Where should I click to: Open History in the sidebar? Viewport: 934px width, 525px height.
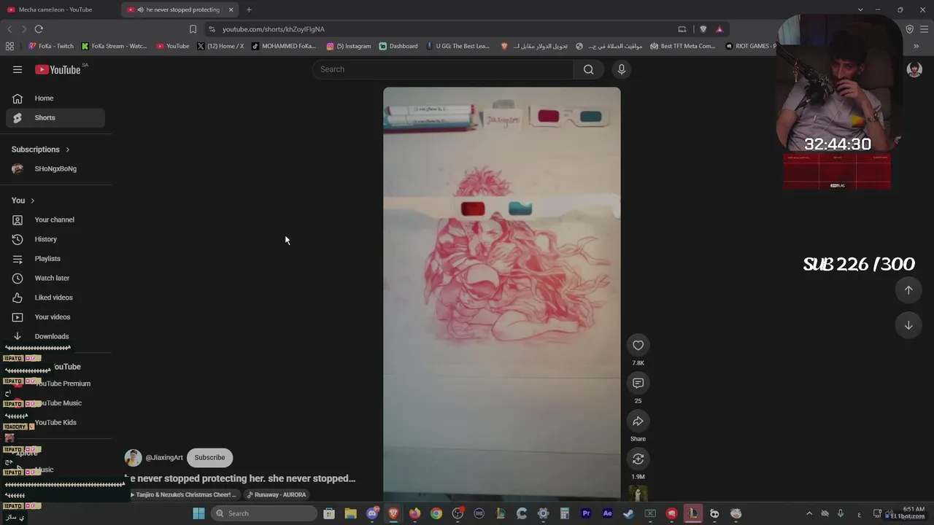55,239
